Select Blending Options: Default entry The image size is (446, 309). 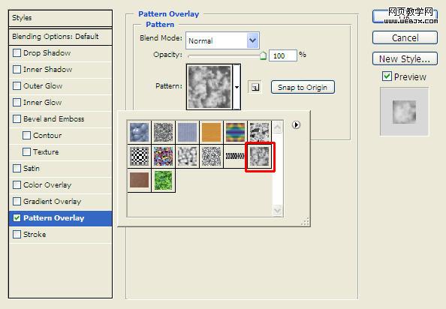[60, 36]
